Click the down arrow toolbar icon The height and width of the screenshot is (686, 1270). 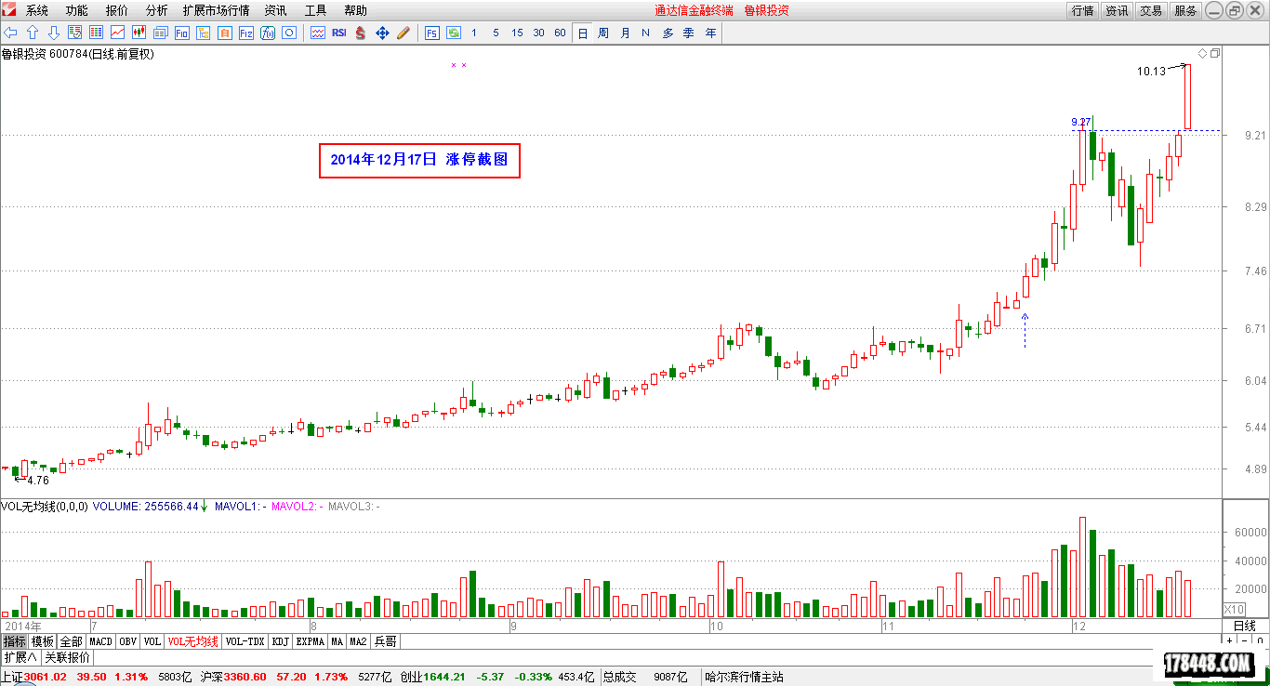coord(54,33)
